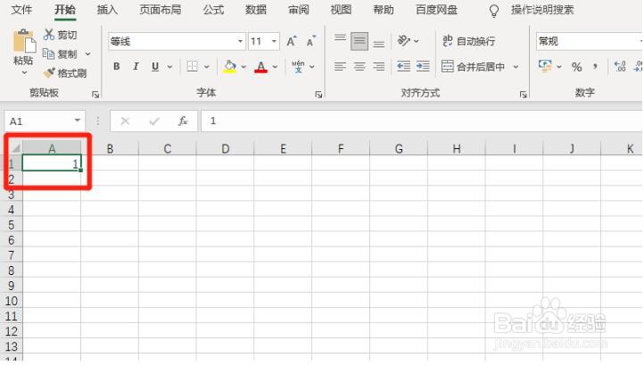Open the Copy dropdown arrow

pyautogui.click(x=87, y=54)
